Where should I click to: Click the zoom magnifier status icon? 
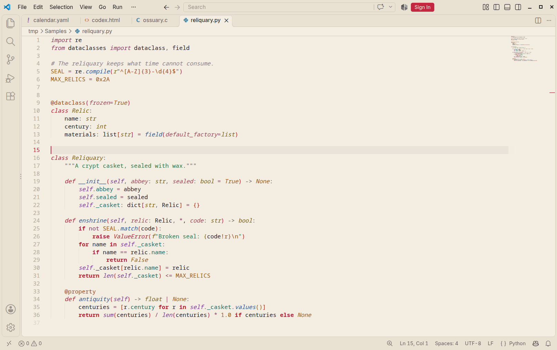coord(389,343)
